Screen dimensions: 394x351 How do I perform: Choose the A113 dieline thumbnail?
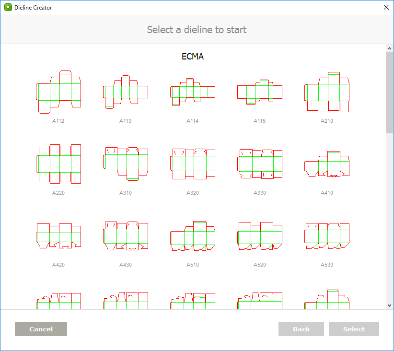126,92
